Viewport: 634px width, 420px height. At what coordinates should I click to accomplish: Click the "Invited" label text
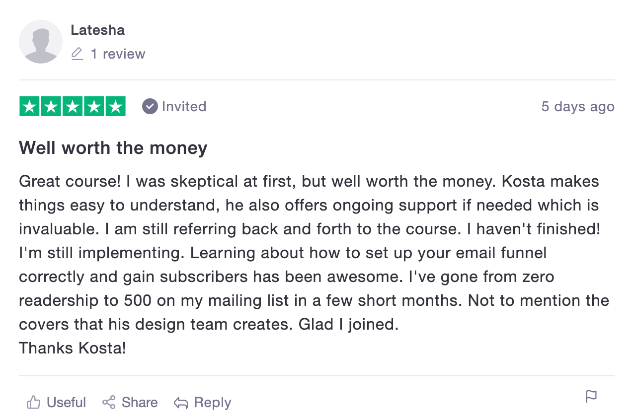tap(184, 106)
